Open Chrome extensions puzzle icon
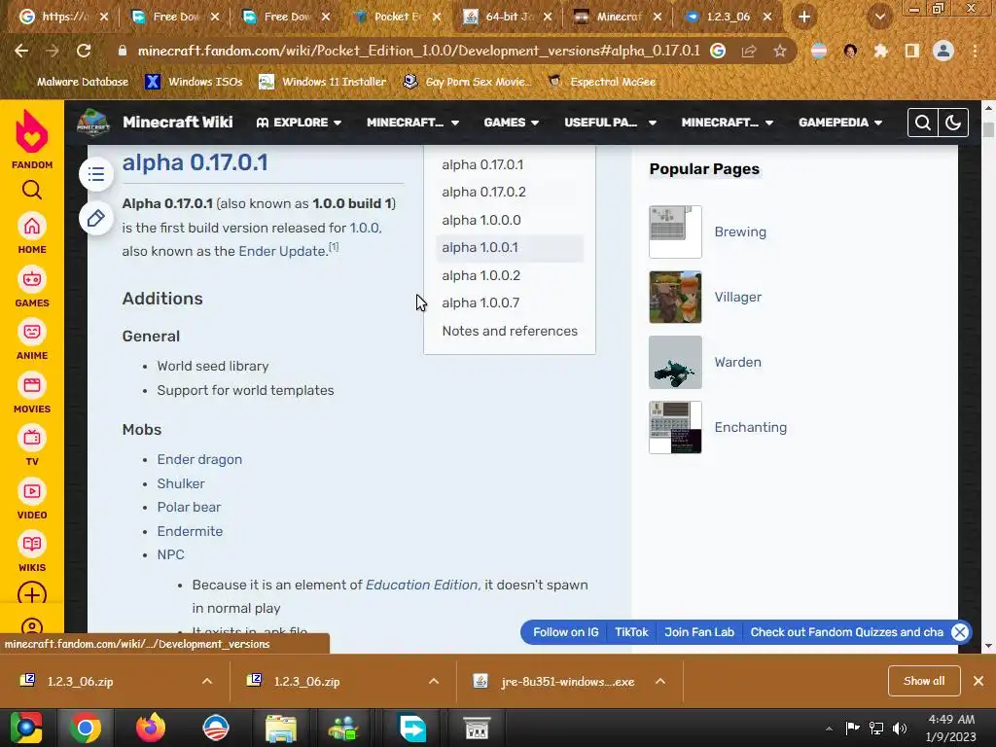 click(x=880, y=51)
